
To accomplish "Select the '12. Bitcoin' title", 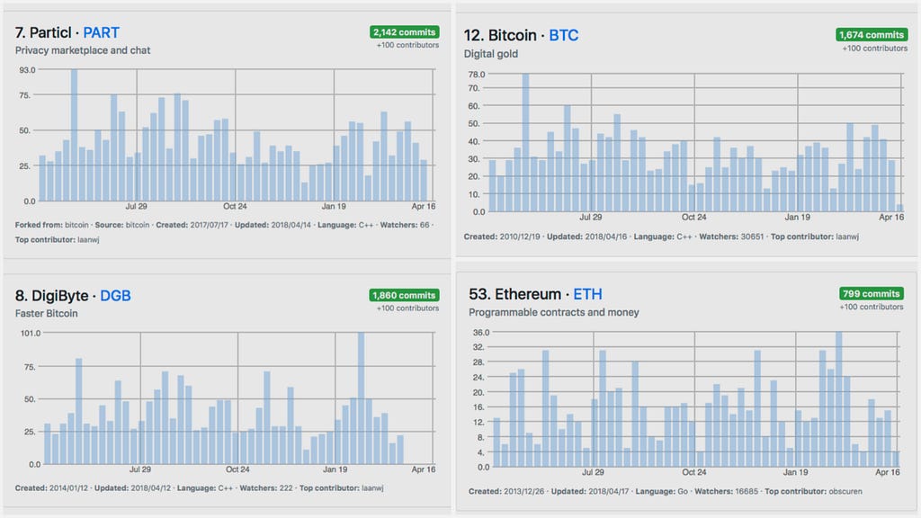I will (x=500, y=35).
